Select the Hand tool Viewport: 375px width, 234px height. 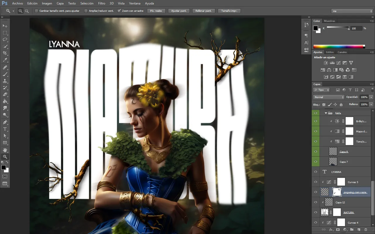point(5,150)
